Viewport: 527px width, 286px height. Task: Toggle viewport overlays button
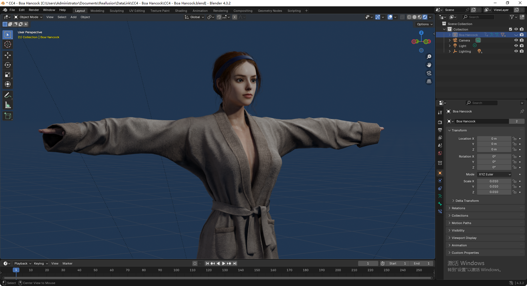click(390, 17)
